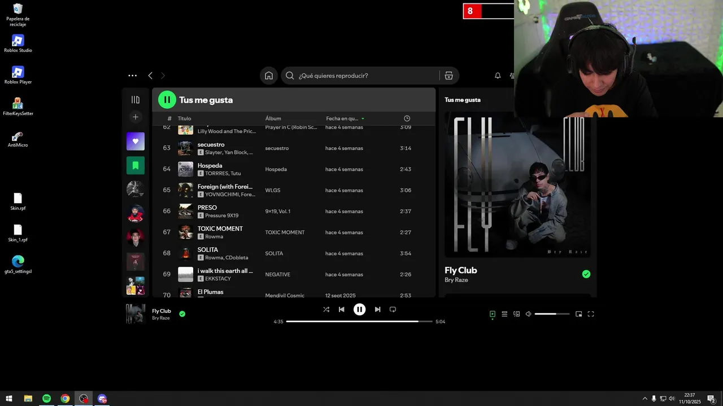
Task: Go forward with the right arrow
Action: (163, 76)
